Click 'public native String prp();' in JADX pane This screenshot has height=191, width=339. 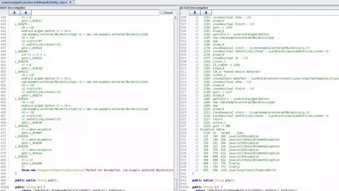(x=37, y=180)
